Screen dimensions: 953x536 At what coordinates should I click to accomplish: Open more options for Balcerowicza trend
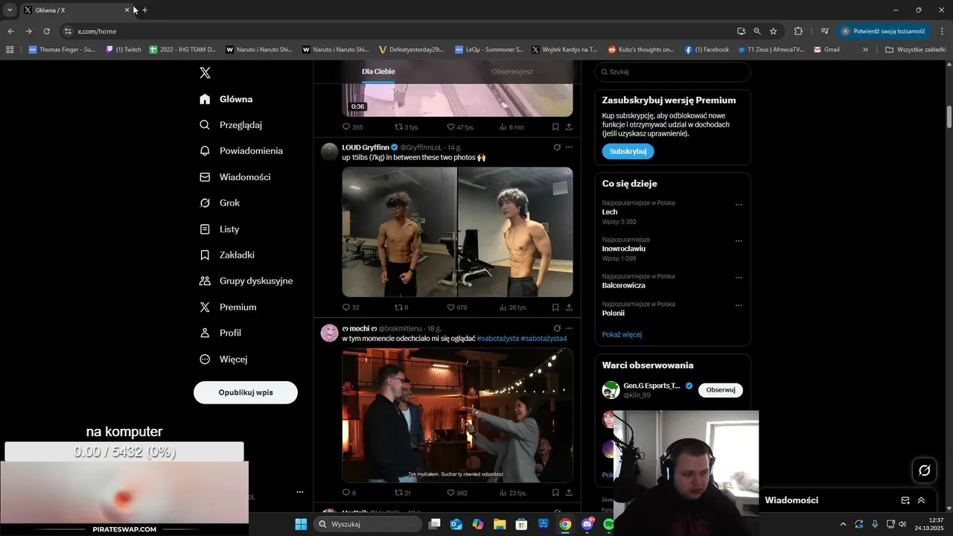coord(739,278)
